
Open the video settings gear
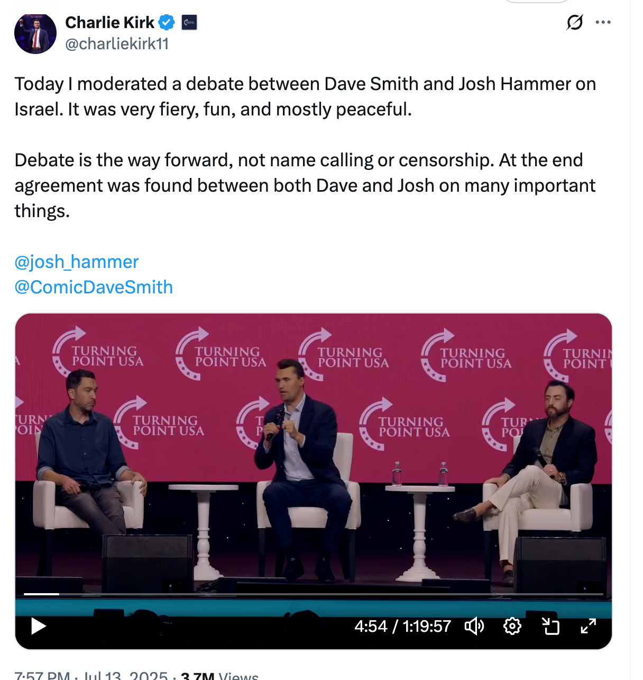[x=512, y=626]
